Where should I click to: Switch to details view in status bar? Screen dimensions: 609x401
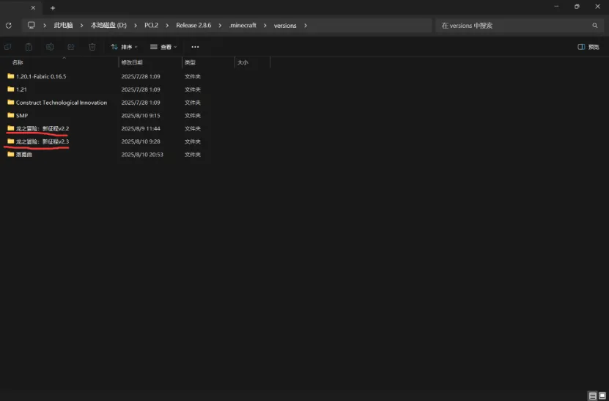(x=592, y=396)
